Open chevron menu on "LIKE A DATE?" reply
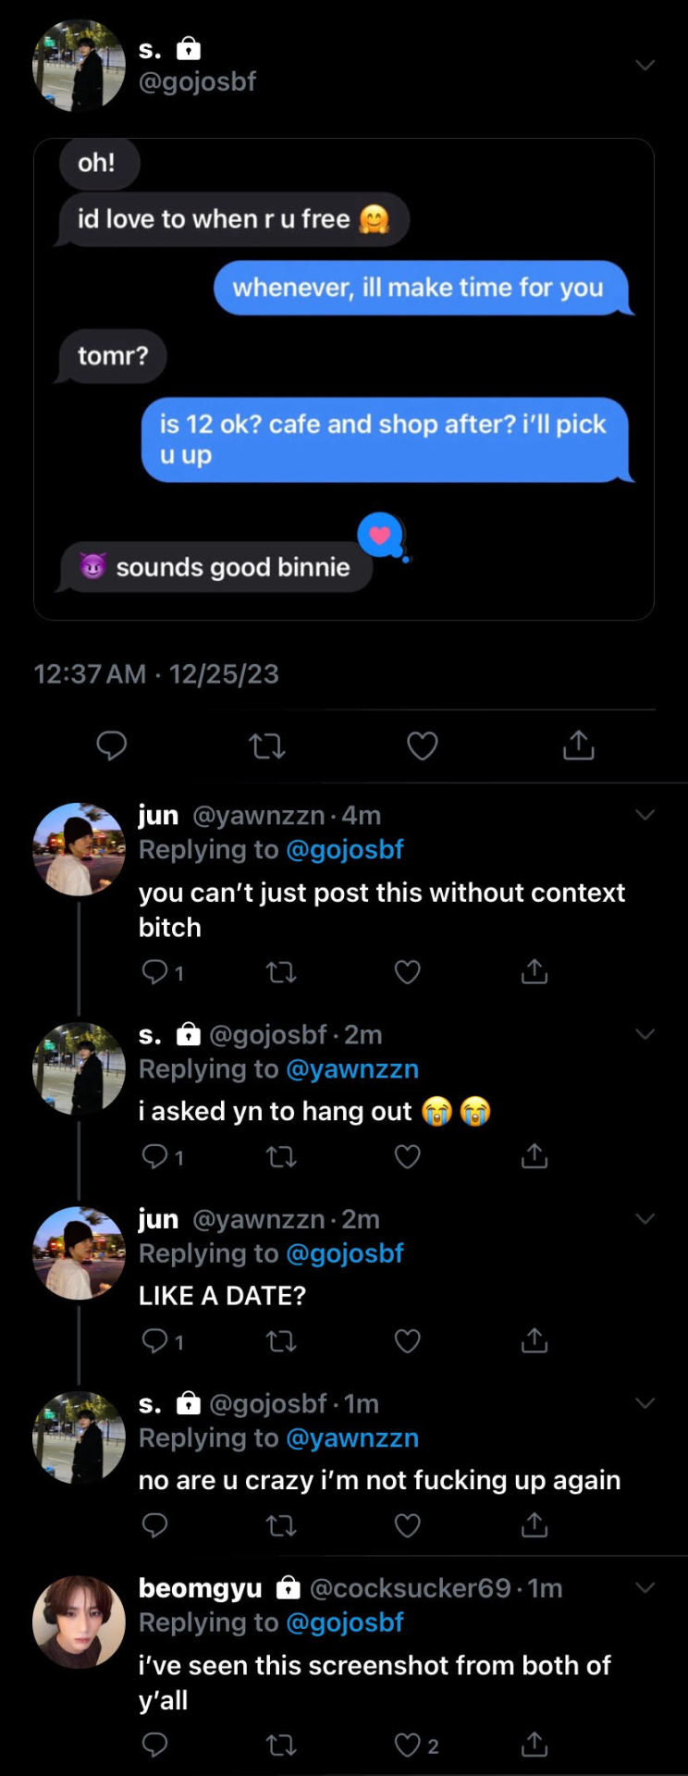Viewport: 688px width, 1776px height. [x=645, y=1219]
